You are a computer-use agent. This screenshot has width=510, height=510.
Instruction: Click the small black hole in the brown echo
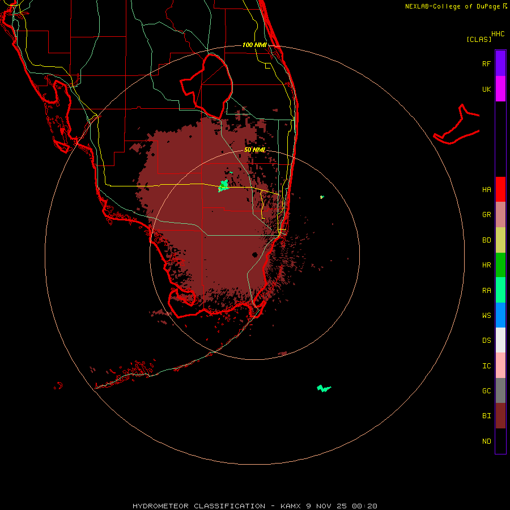(x=254, y=254)
